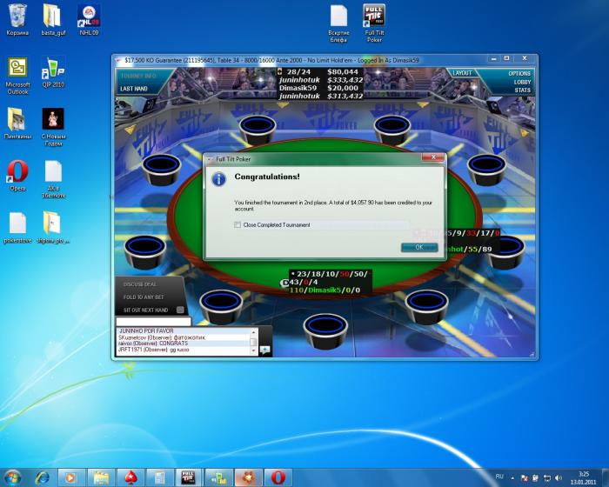Open the Last Hand history
Screen dimensions: 609x487
click(133, 89)
